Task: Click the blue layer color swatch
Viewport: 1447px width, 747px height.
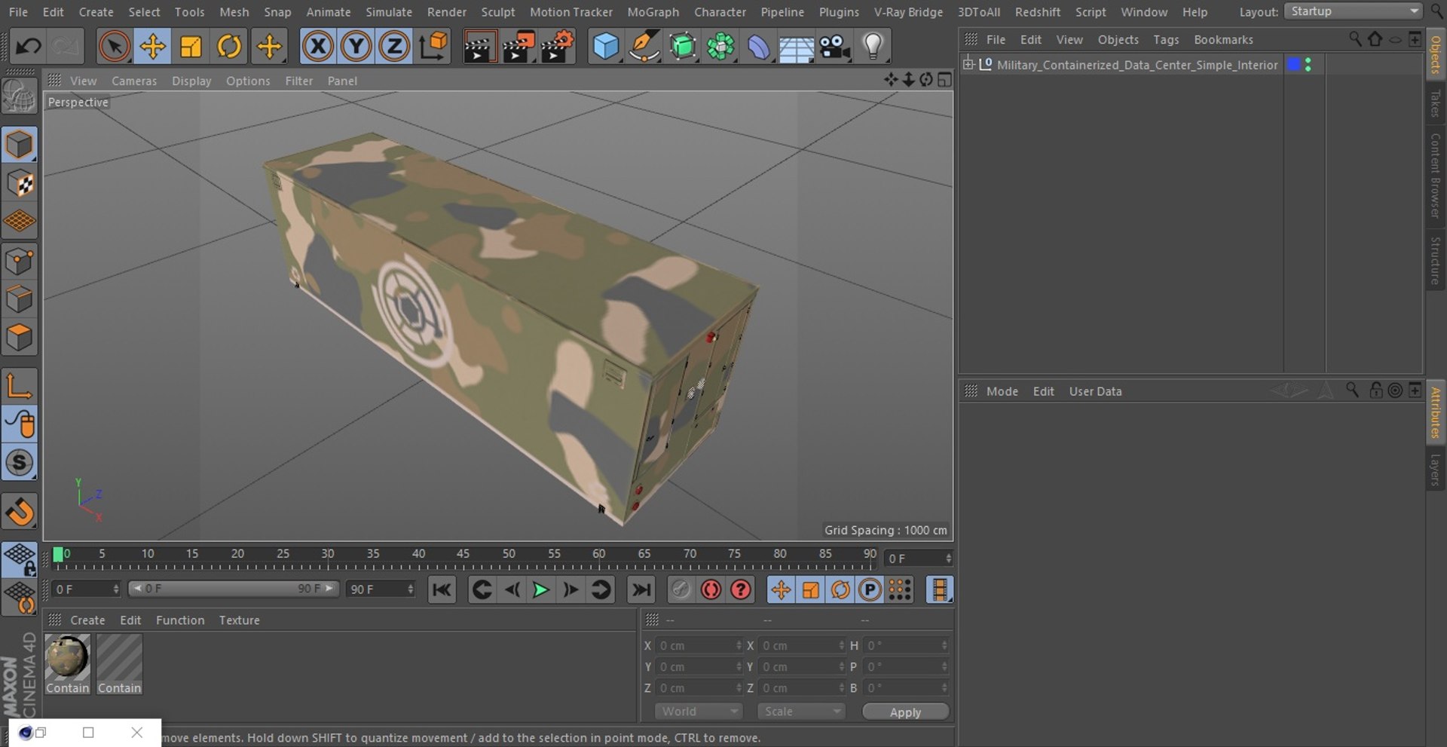Action: point(1294,64)
